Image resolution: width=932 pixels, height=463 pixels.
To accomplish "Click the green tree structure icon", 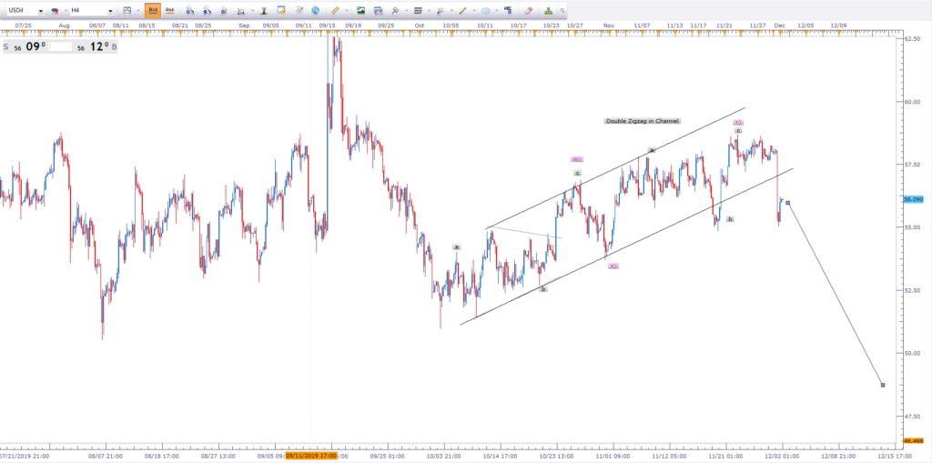I will pyautogui.click(x=548, y=11).
